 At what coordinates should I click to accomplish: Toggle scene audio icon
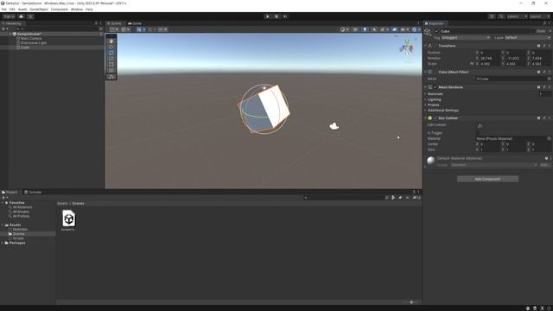pos(374,29)
